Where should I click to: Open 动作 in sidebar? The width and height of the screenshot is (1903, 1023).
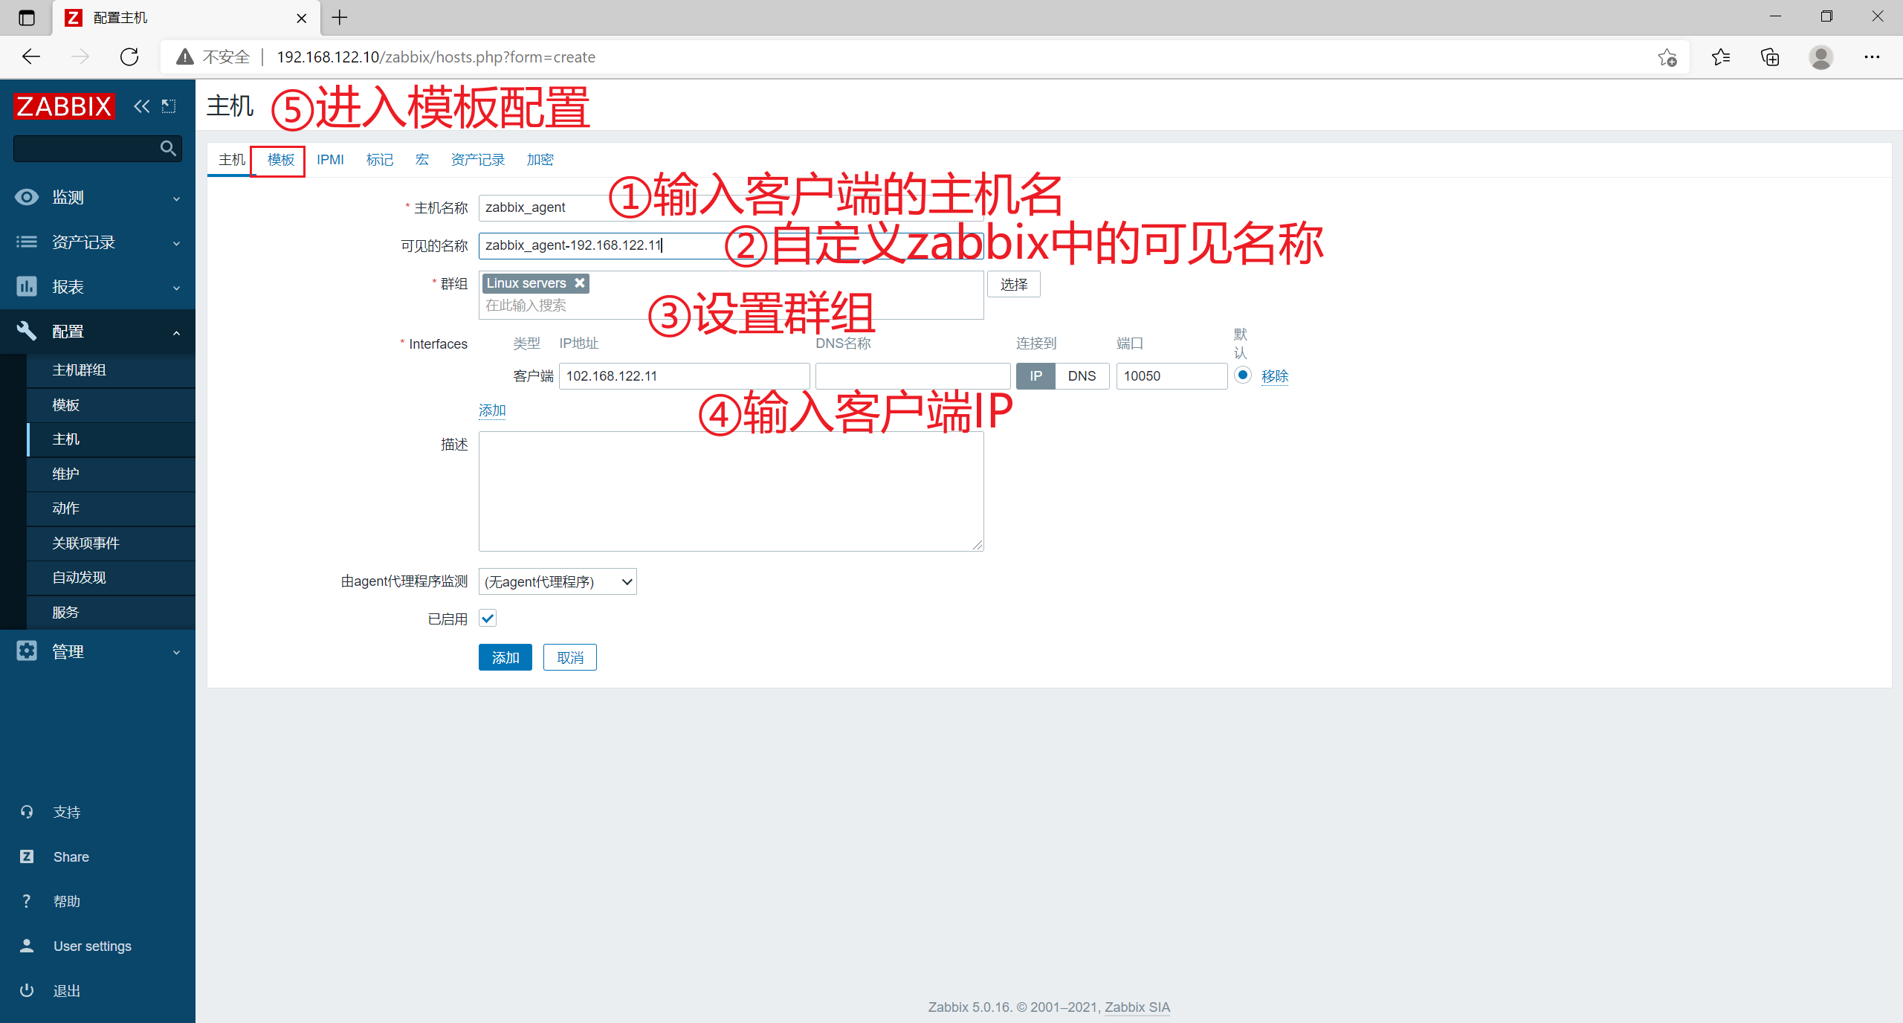(x=111, y=508)
